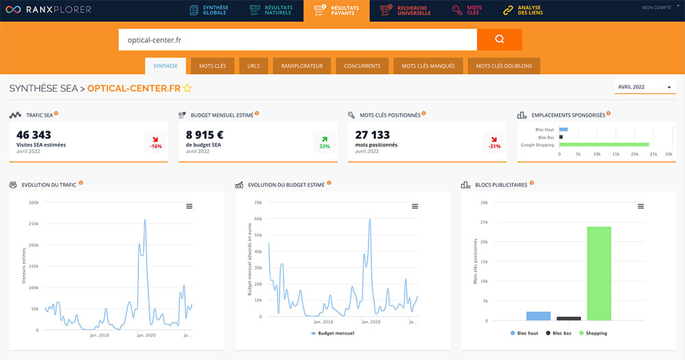This screenshot has width=685, height=360.
Task: Toggle Shopping legend series
Action: 593,333
